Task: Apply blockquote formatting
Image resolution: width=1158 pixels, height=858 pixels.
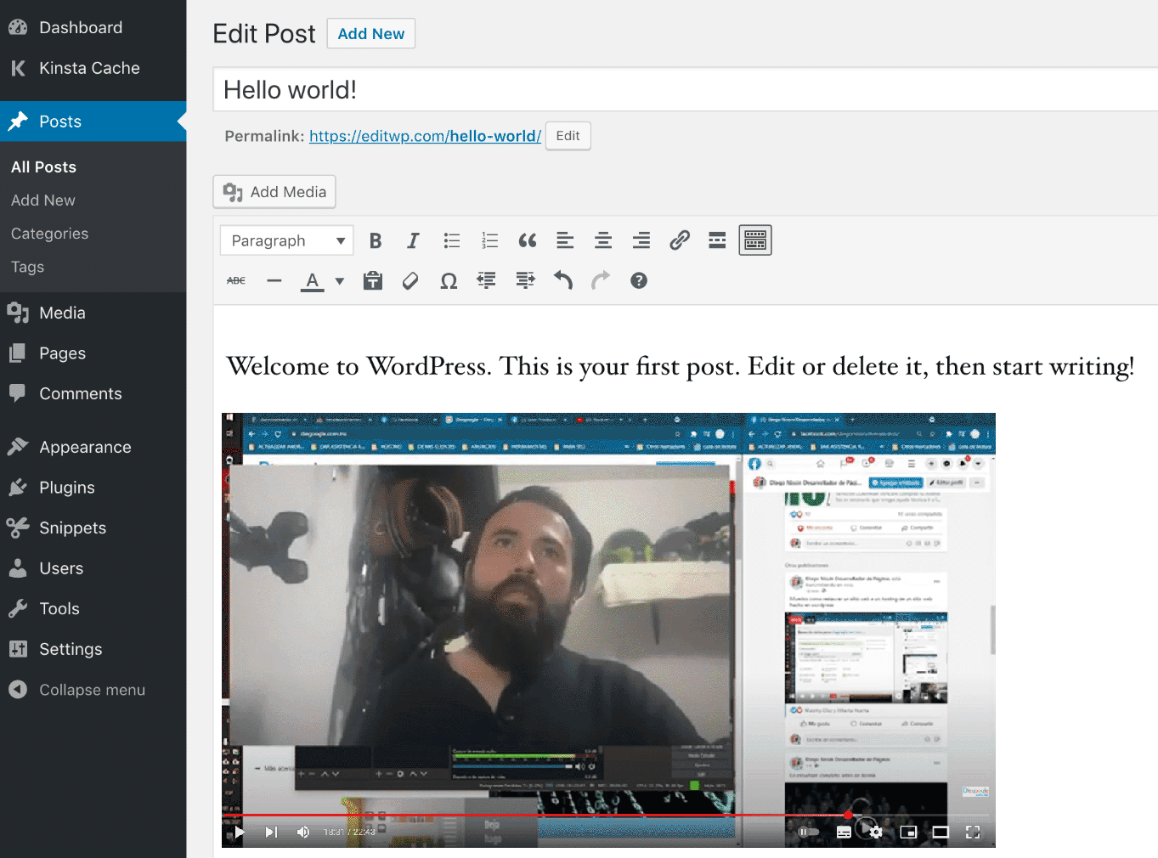Action: 528,240
